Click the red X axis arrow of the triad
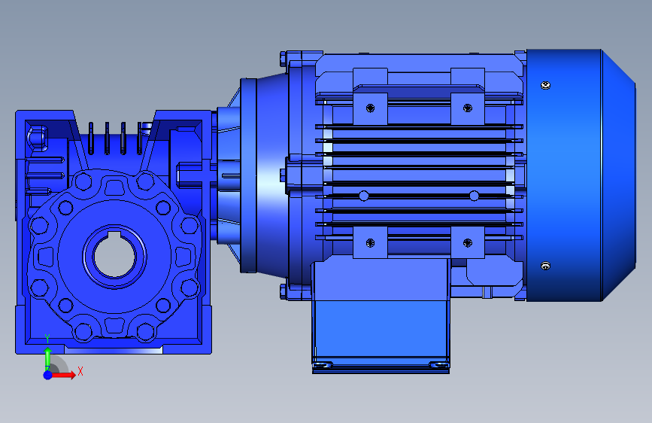652x423 pixels. [x=63, y=375]
